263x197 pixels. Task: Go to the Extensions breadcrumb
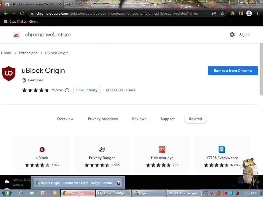[x=28, y=53]
